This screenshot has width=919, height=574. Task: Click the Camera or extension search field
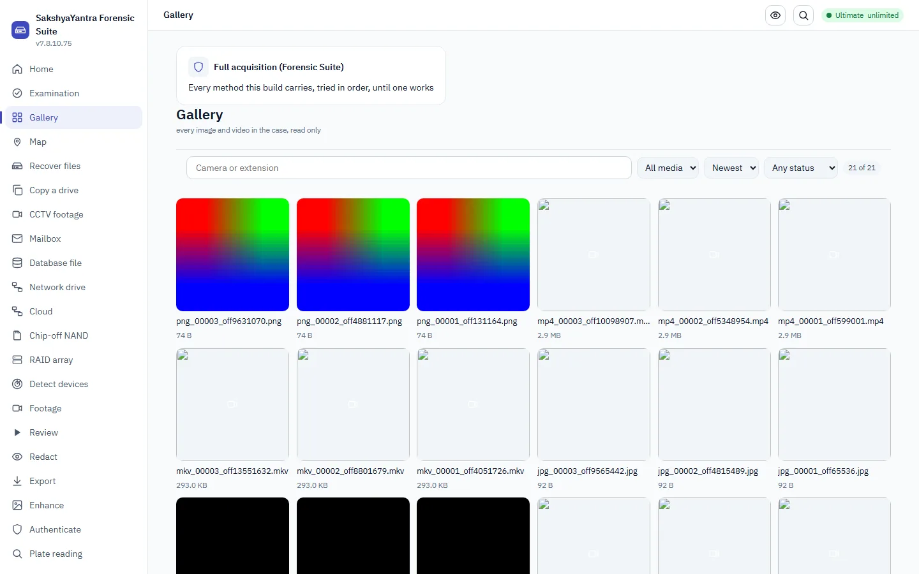409,168
